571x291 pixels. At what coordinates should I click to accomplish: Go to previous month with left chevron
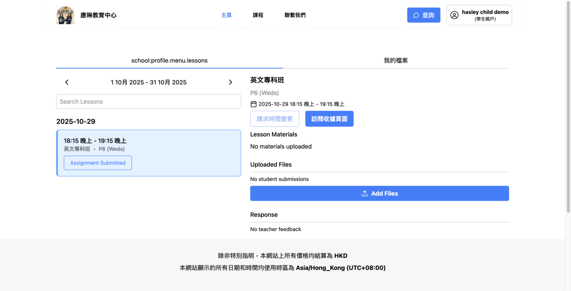pyautogui.click(x=67, y=82)
